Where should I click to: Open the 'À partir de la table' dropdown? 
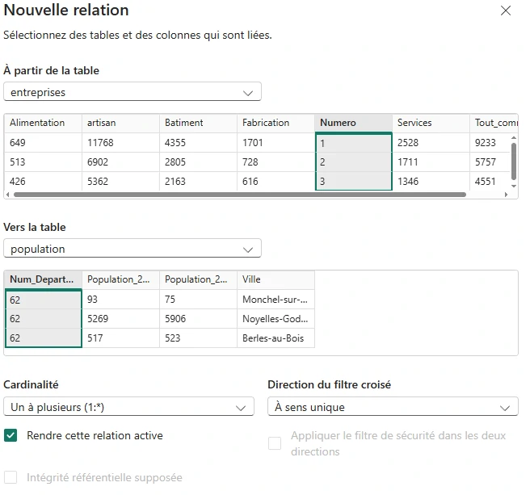click(132, 92)
